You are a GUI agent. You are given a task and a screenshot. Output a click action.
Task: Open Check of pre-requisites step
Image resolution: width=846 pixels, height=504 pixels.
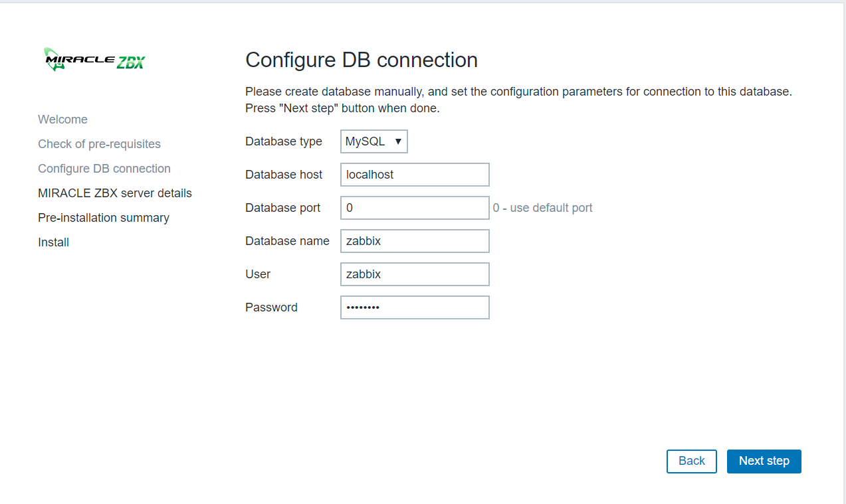tap(99, 144)
